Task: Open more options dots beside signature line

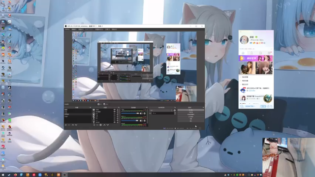Action: click(x=271, y=49)
